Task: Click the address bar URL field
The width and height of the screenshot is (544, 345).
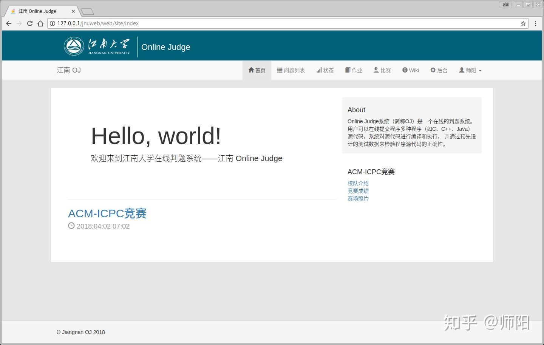Action: pyautogui.click(x=287, y=23)
